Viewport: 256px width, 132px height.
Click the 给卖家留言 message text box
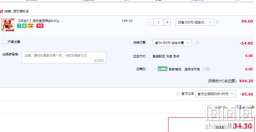click(x=64, y=58)
